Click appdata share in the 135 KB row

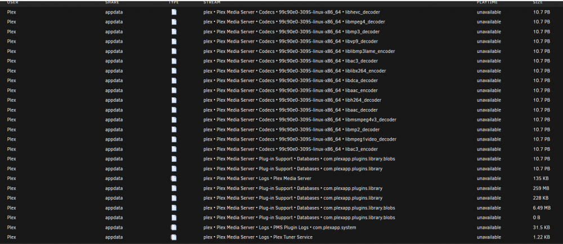point(114,178)
